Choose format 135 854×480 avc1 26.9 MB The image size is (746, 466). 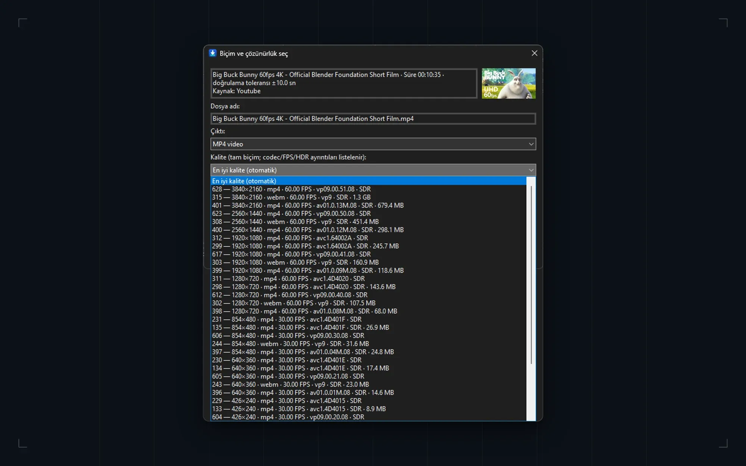[x=369, y=327]
